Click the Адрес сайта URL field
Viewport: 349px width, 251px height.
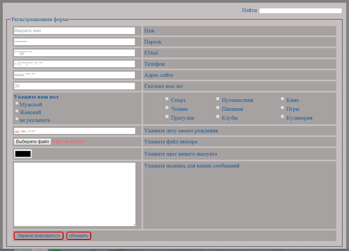pyautogui.click(x=74, y=75)
